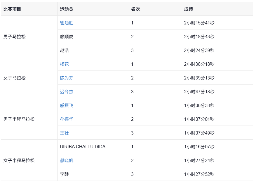Screen dimensions: 254x182
Task: Open the 牟振华 athlete link
Action: click(x=66, y=119)
